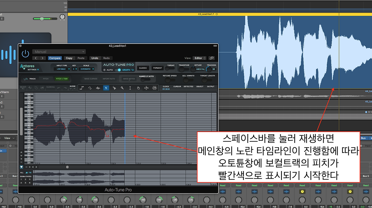
Task: Click the Undo button in plugin header
Action: 95,58
